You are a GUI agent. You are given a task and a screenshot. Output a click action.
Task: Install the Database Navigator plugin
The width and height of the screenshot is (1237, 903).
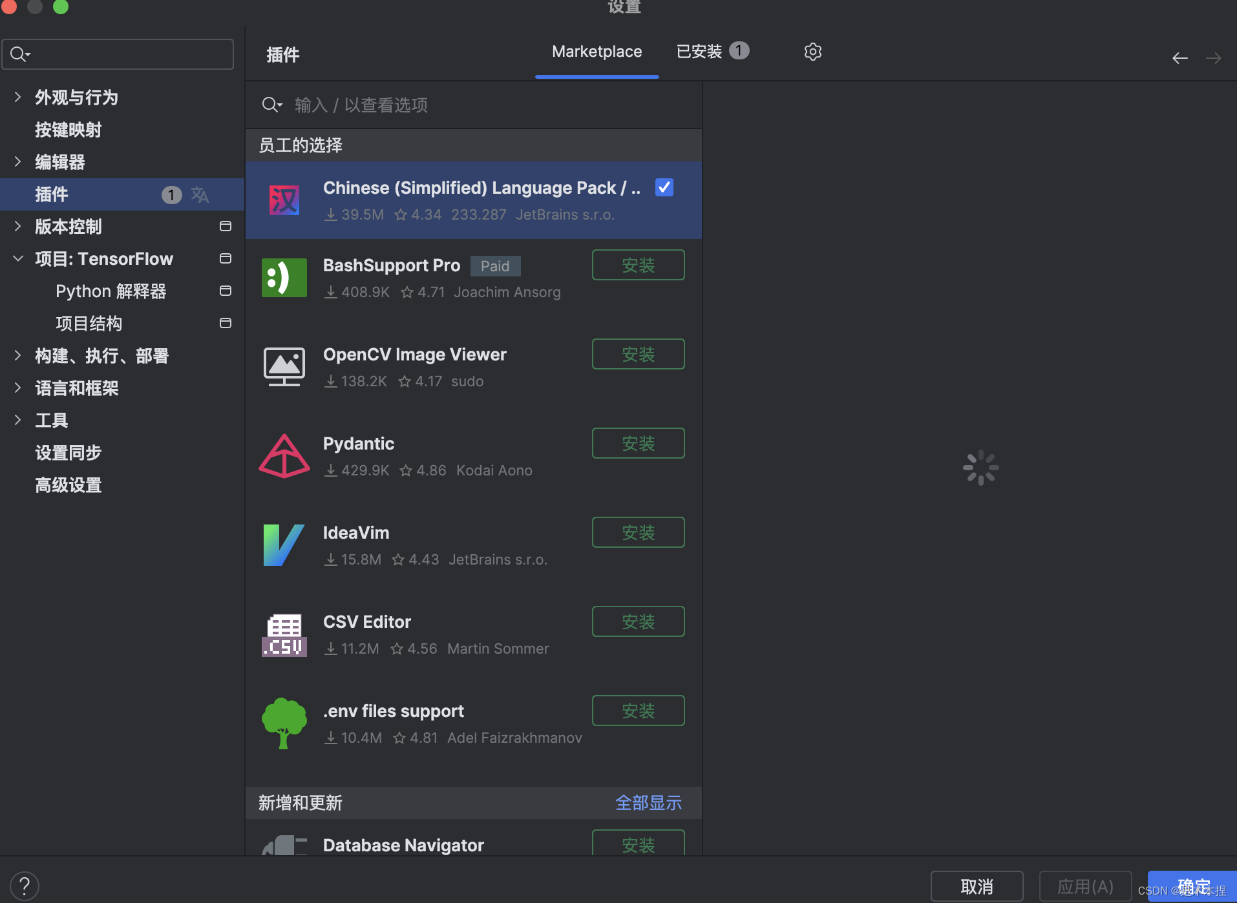[x=638, y=843]
